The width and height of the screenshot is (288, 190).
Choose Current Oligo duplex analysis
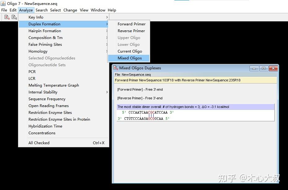[x=129, y=51]
